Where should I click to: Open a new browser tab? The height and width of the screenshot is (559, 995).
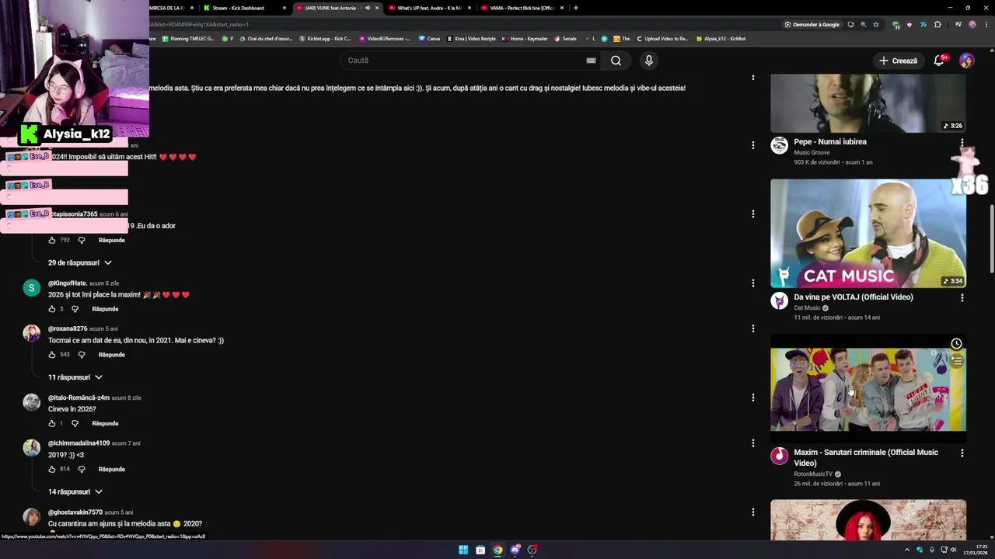click(575, 8)
